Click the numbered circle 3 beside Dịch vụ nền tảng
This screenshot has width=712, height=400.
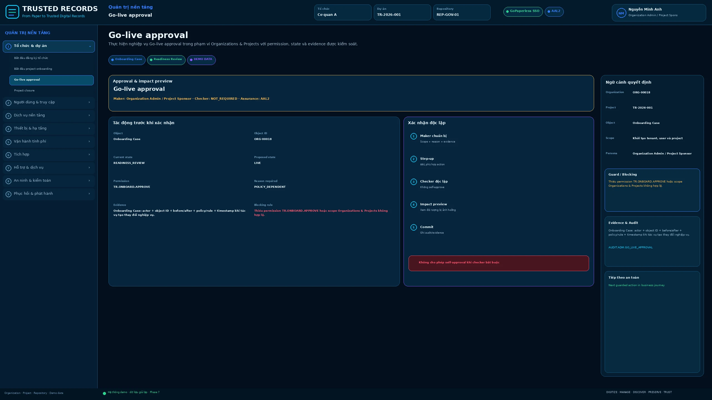tap(8, 116)
